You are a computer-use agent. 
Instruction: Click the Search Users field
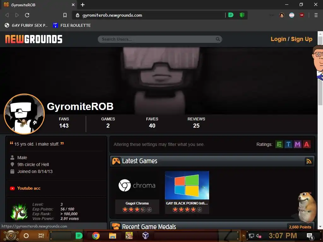[x=160, y=39]
